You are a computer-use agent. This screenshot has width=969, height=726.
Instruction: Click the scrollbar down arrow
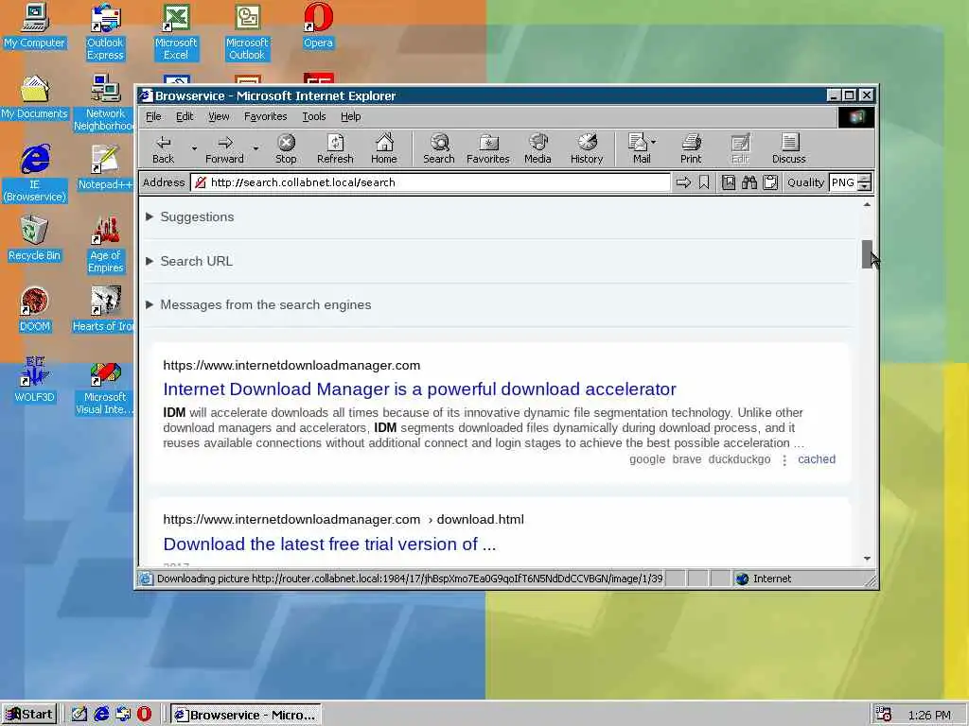[x=867, y=559]
